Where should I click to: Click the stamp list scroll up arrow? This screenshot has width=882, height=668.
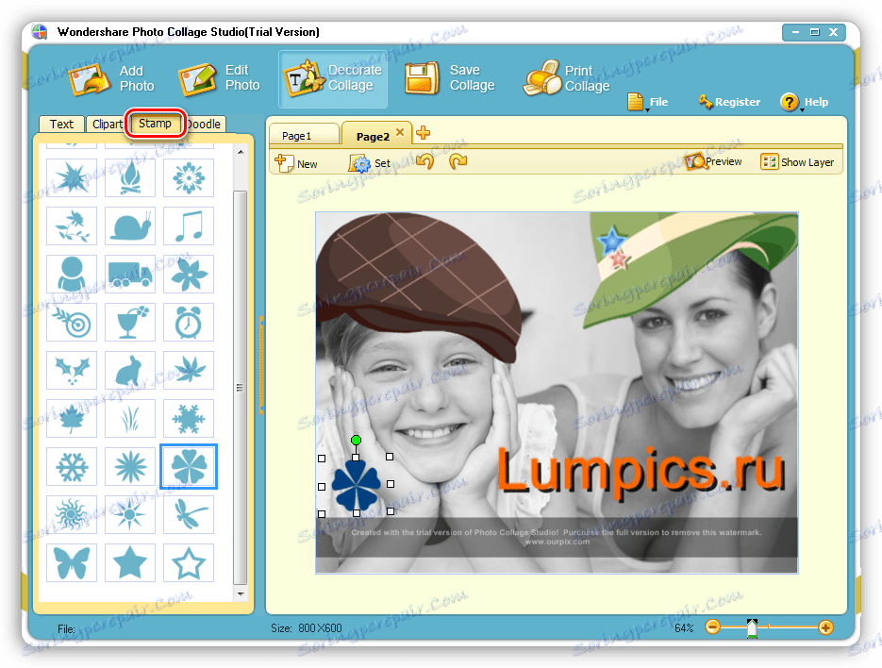click(x=241, y=152)
